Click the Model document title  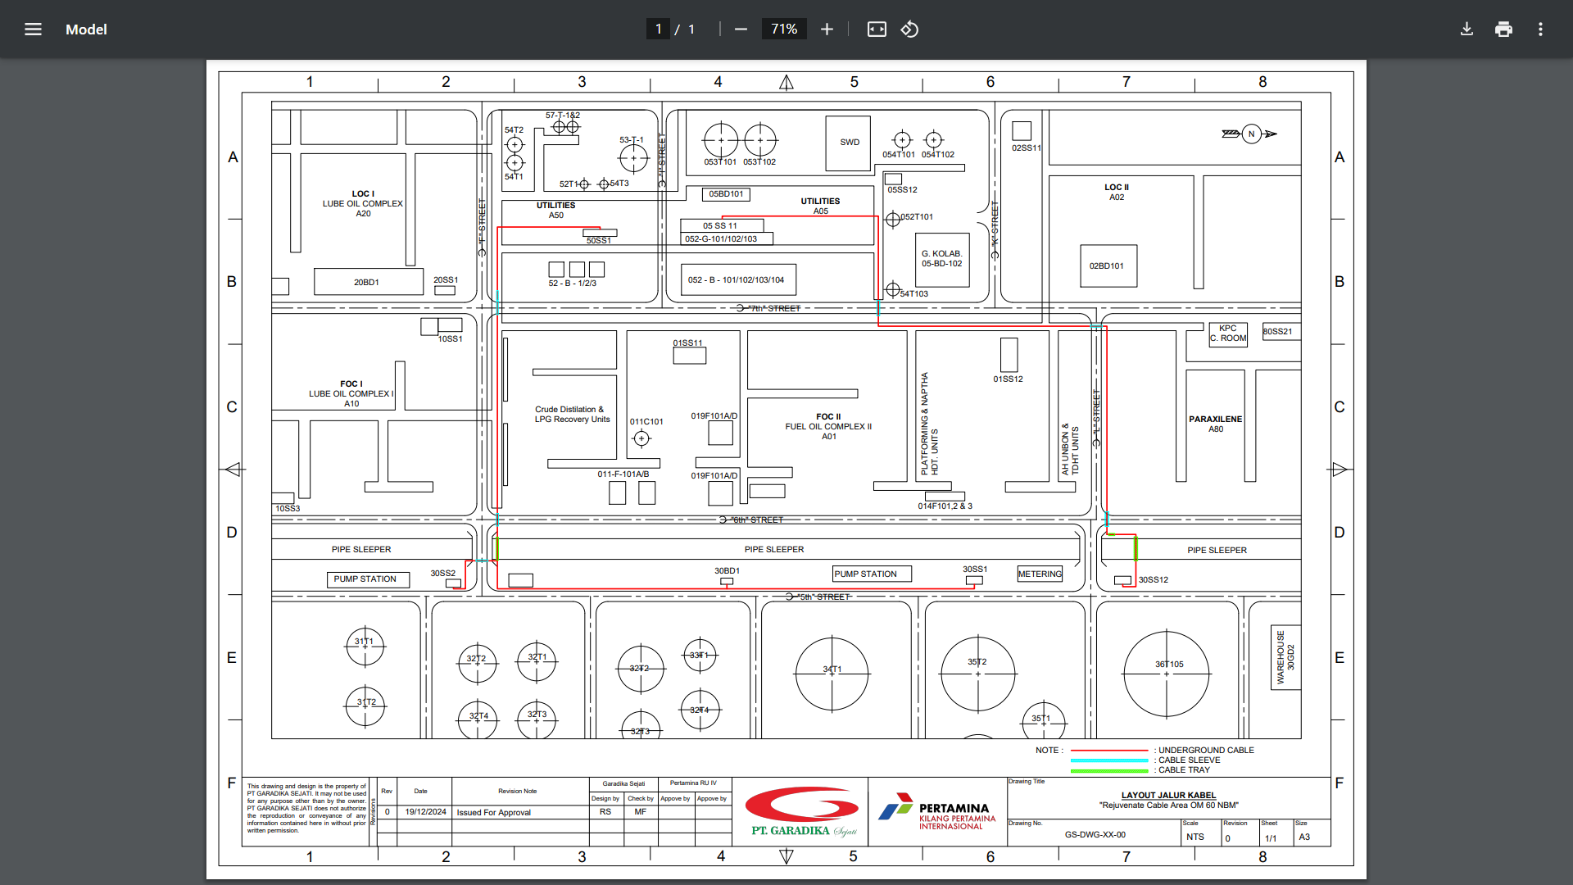pyautogui.click(x=86, y=29)
